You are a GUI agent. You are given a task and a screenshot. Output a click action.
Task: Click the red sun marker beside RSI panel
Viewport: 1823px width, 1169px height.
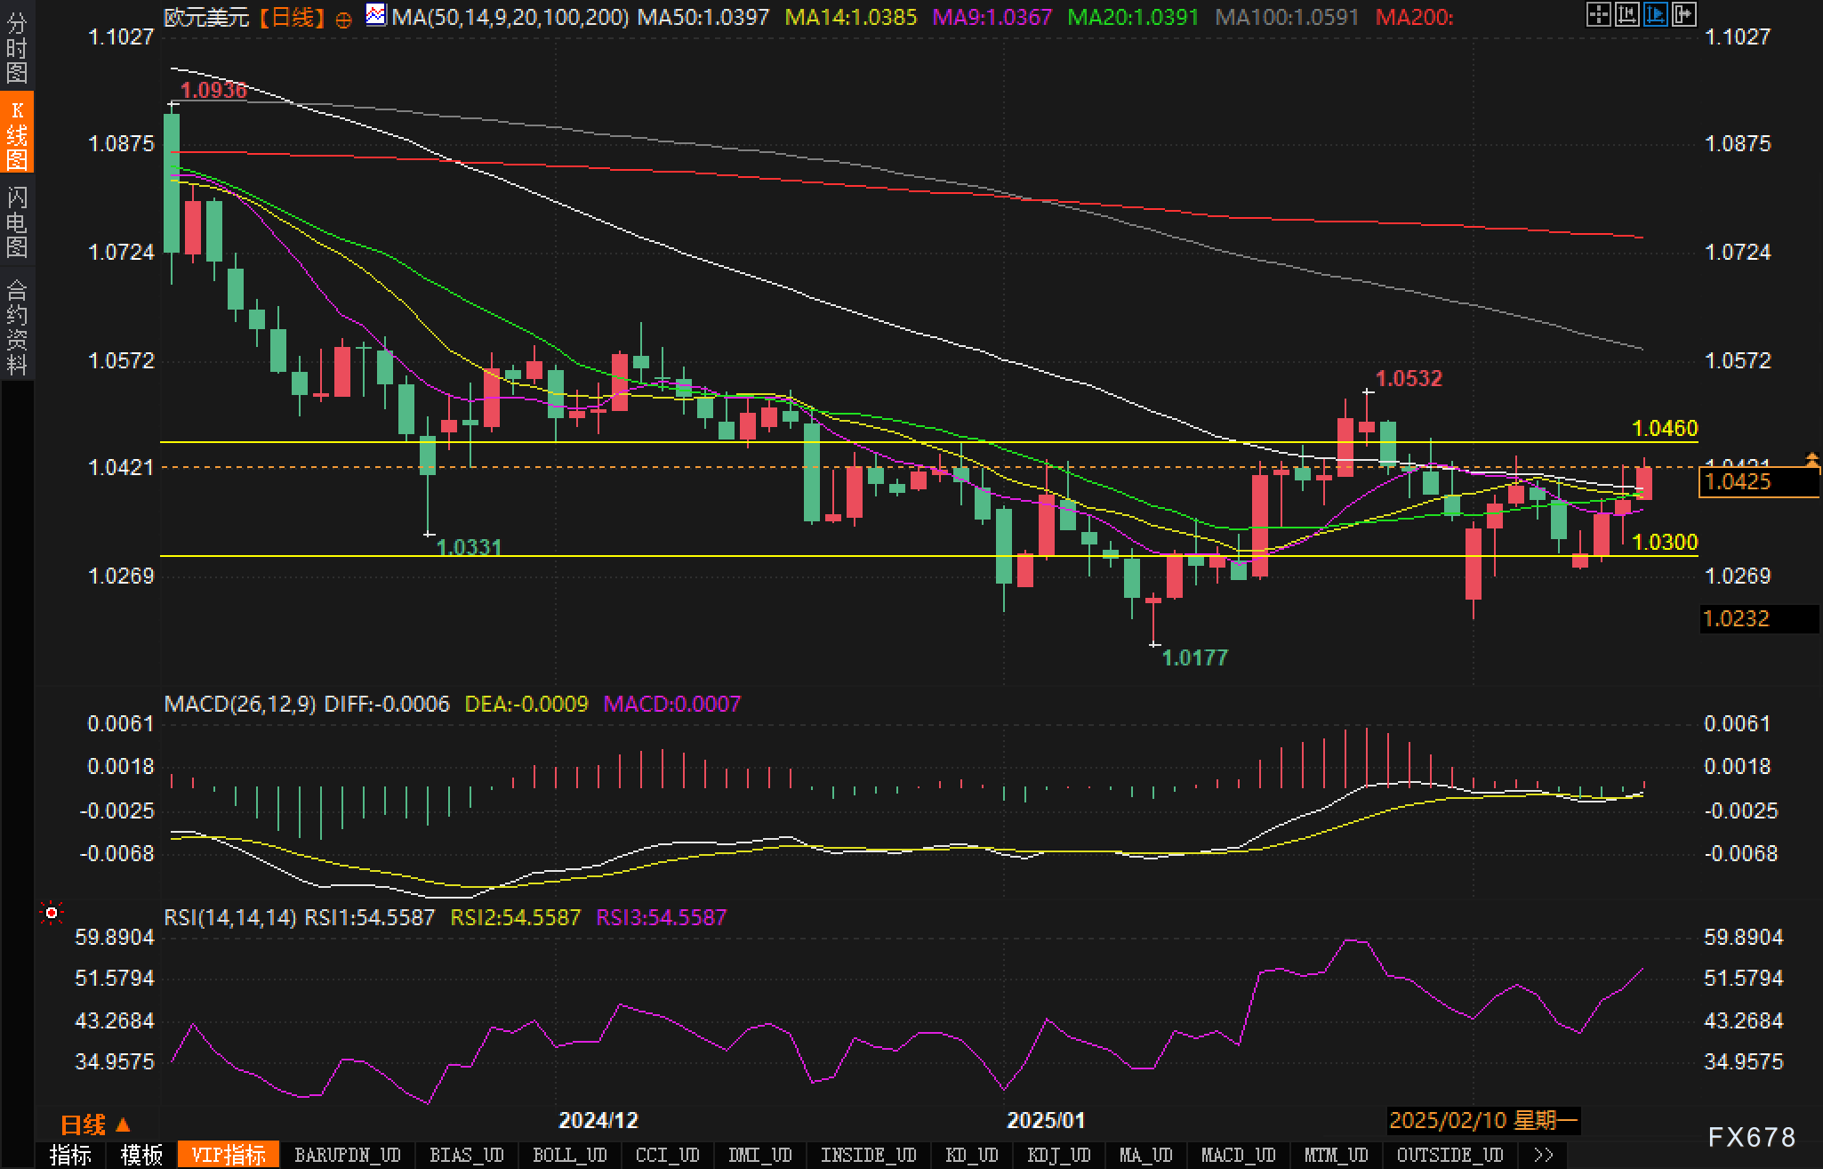[x=52, y=913]
